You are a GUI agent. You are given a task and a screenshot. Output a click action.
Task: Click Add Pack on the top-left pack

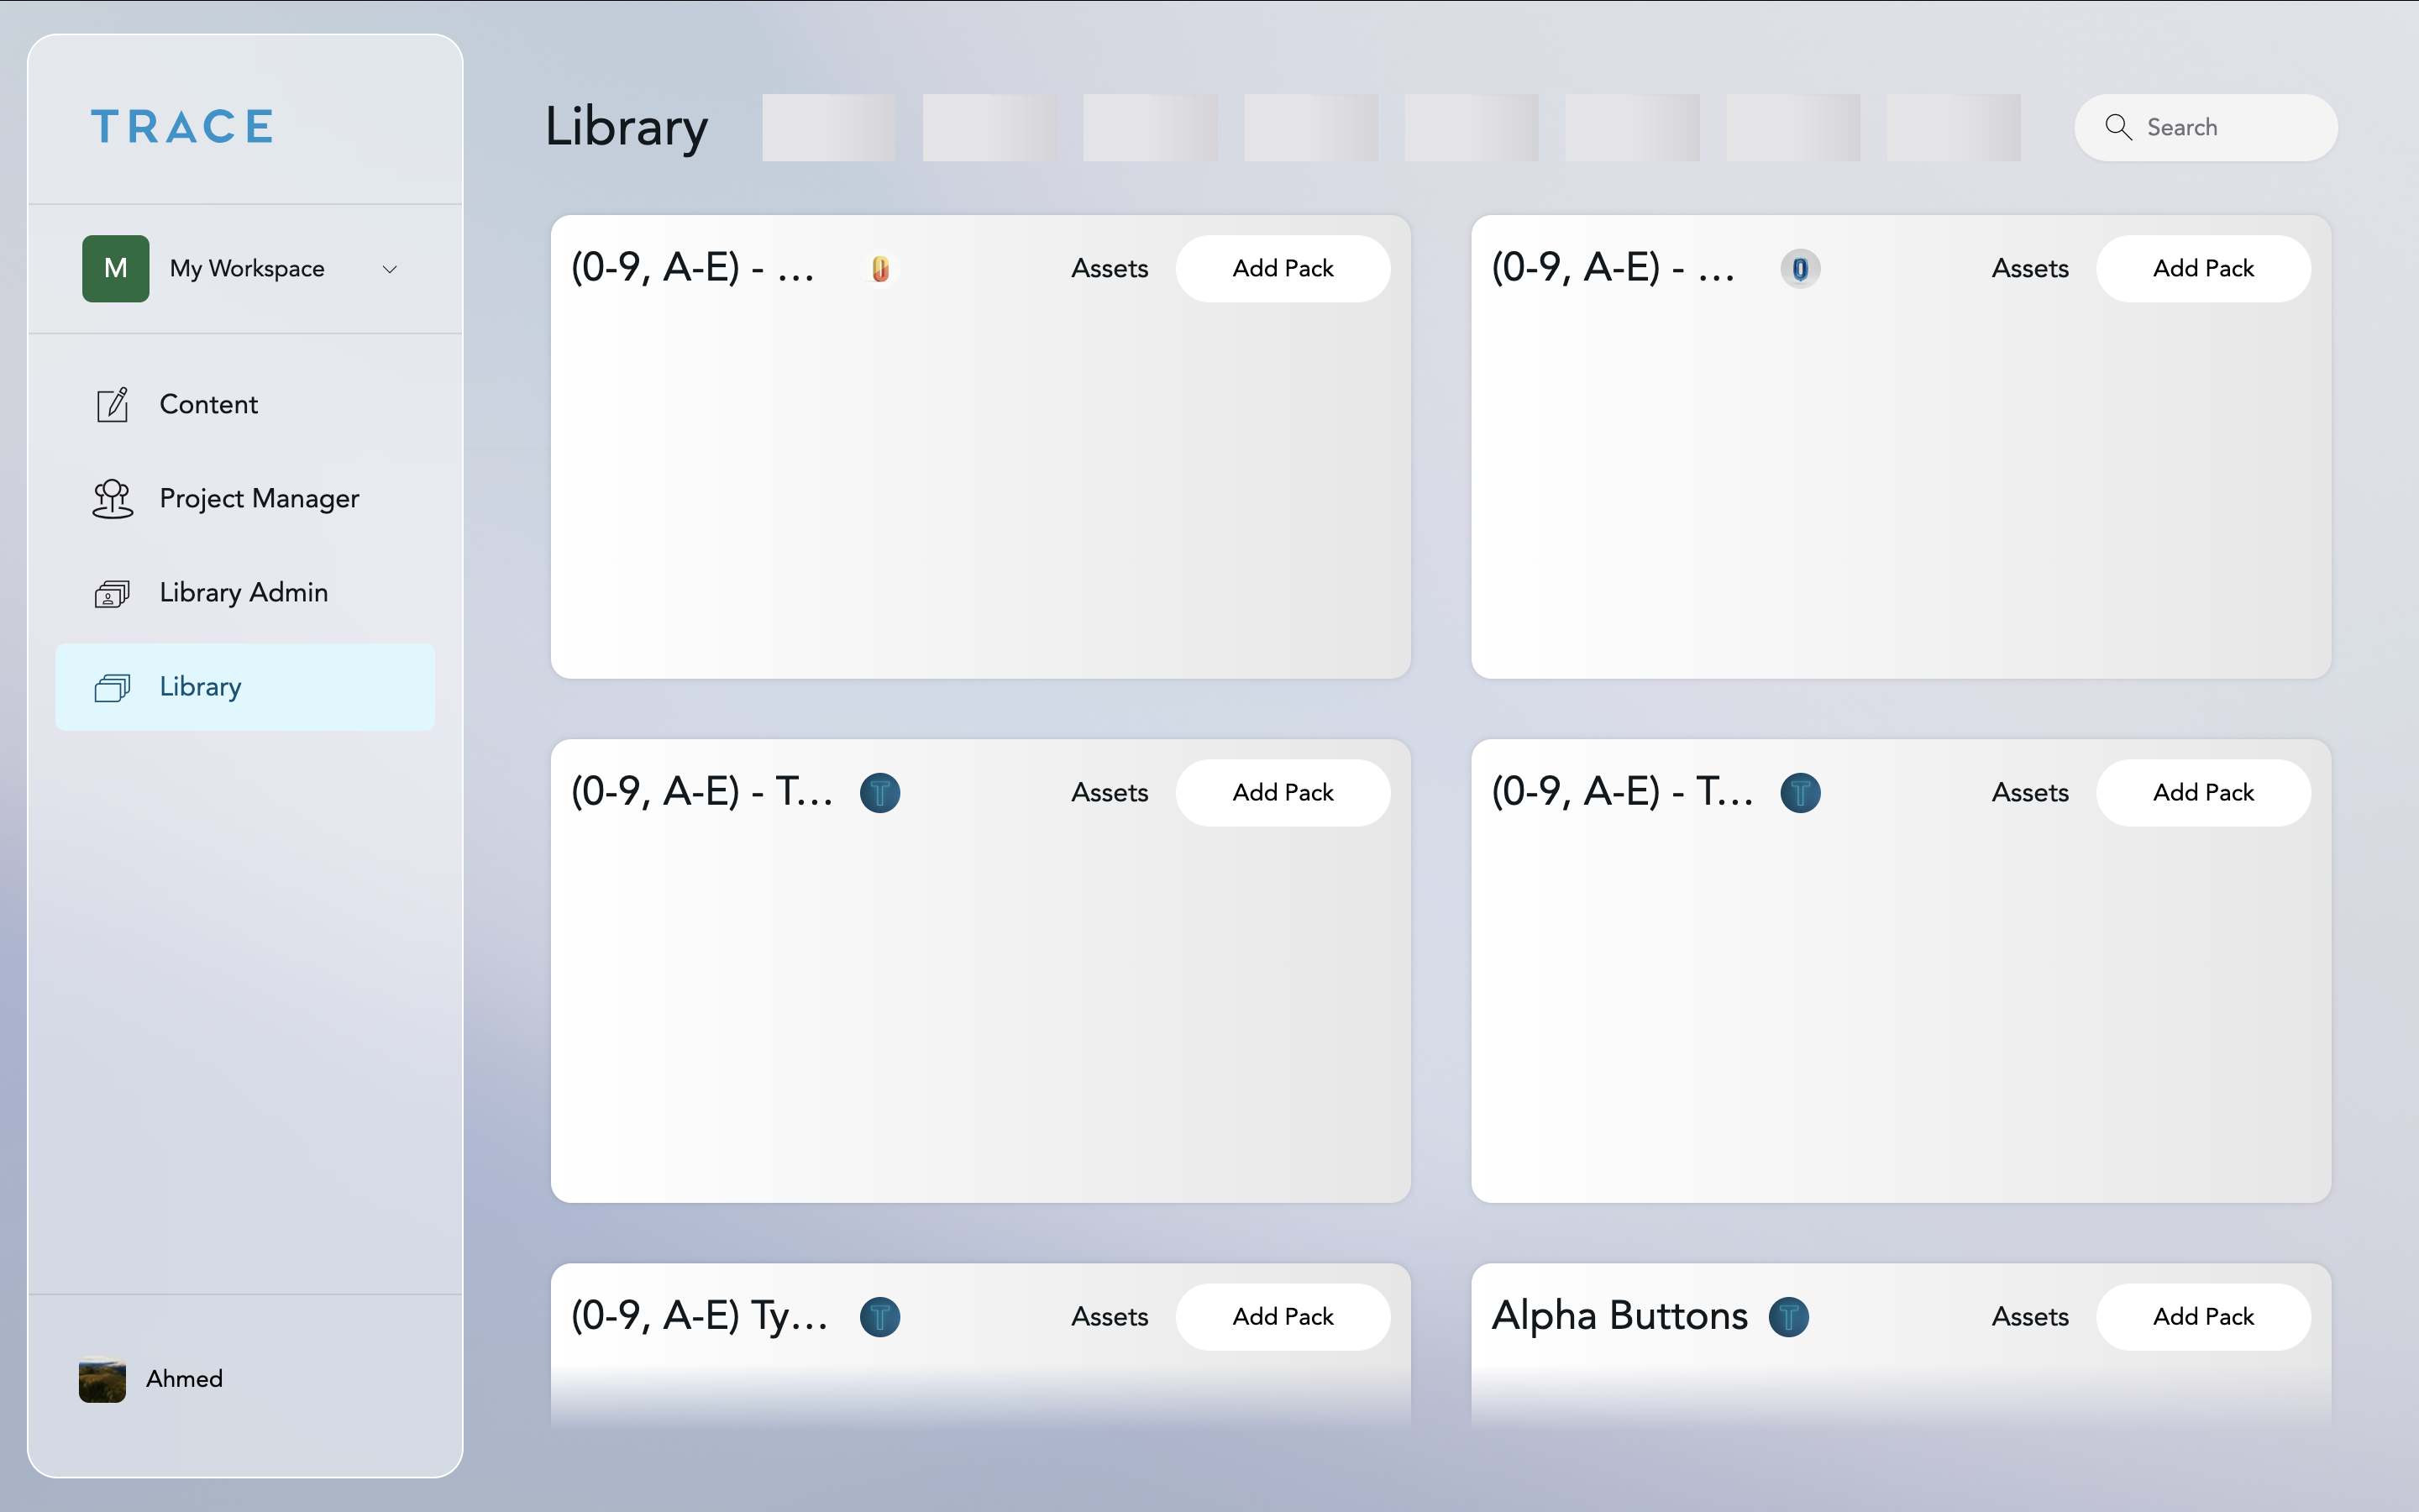coord(1283,268)
